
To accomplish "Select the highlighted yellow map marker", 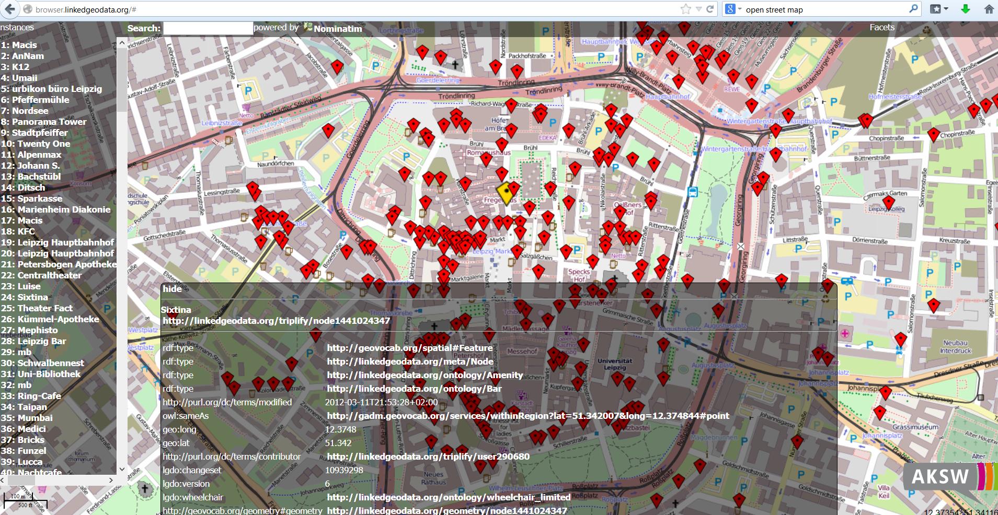I will pos(505,192).
